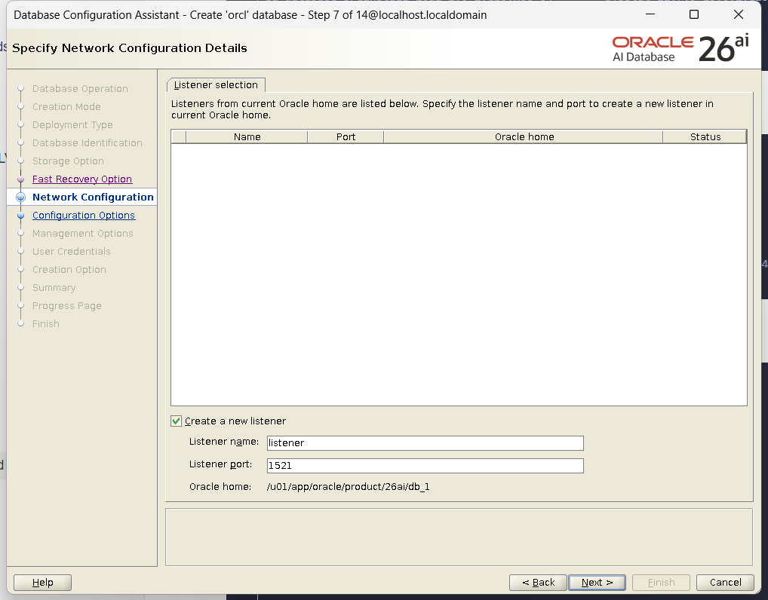Select the Creation Mode step
Viewport: 768px width, 600px height.
[x=66, y=107]
